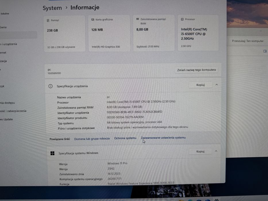Viewport: 268px width, 201px height.
Task: Click Zmień nazwę tego komputera button
Action: pyautogui.click(x=196, y=70)
